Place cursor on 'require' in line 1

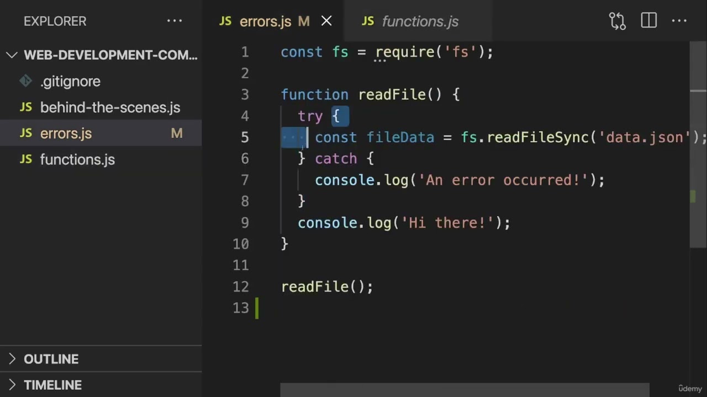(405, 52)
